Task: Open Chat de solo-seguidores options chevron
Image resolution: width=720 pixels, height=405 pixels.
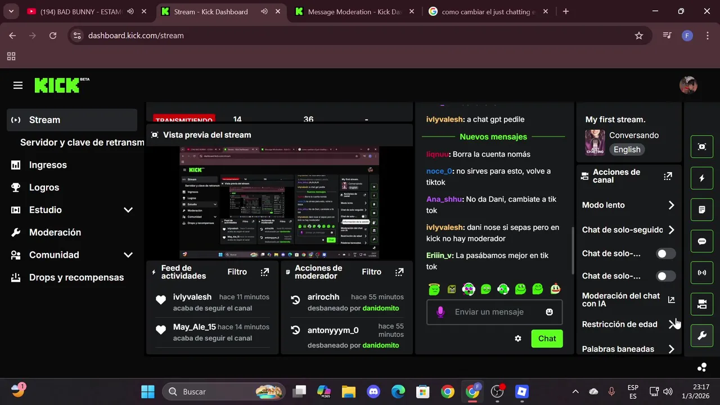Action: (x=671, y=230)
